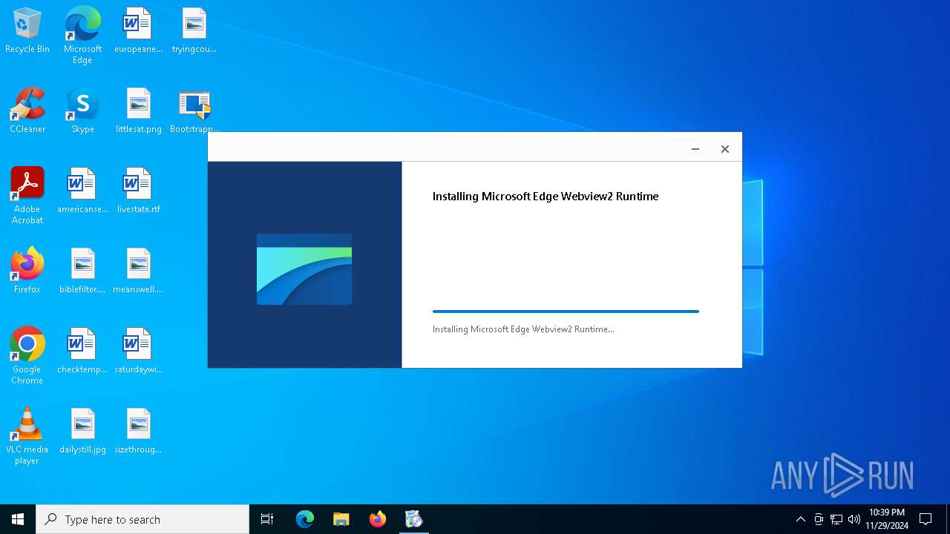Open the clock and date flyout

click(887, 519)
